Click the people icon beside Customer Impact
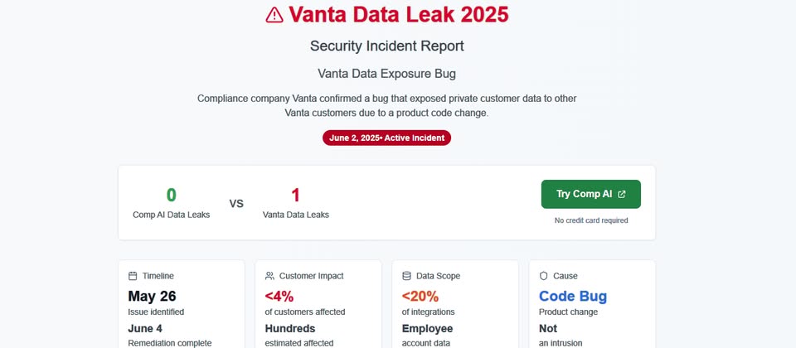 pyautogui.click(x=269, y=276)
